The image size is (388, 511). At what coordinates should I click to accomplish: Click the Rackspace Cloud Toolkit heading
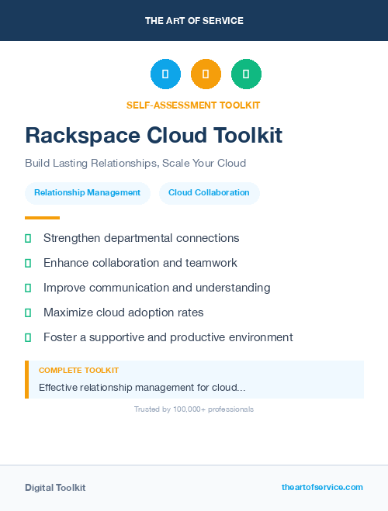154,135
